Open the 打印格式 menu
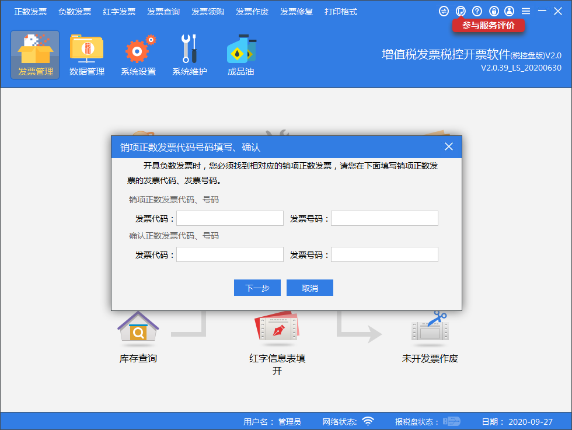This screenshot has width=572, height=430. (341, 12)
